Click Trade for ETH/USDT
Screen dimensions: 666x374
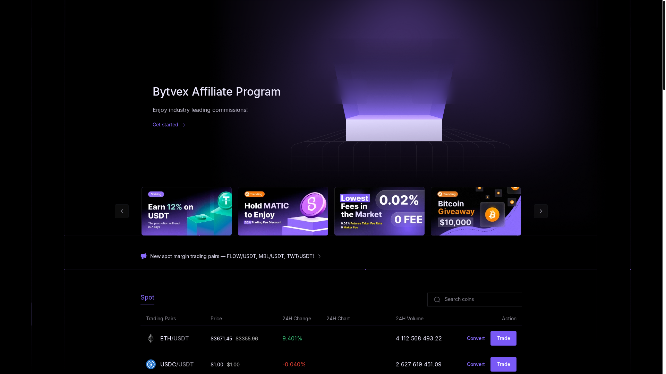[x=503, y=338]
